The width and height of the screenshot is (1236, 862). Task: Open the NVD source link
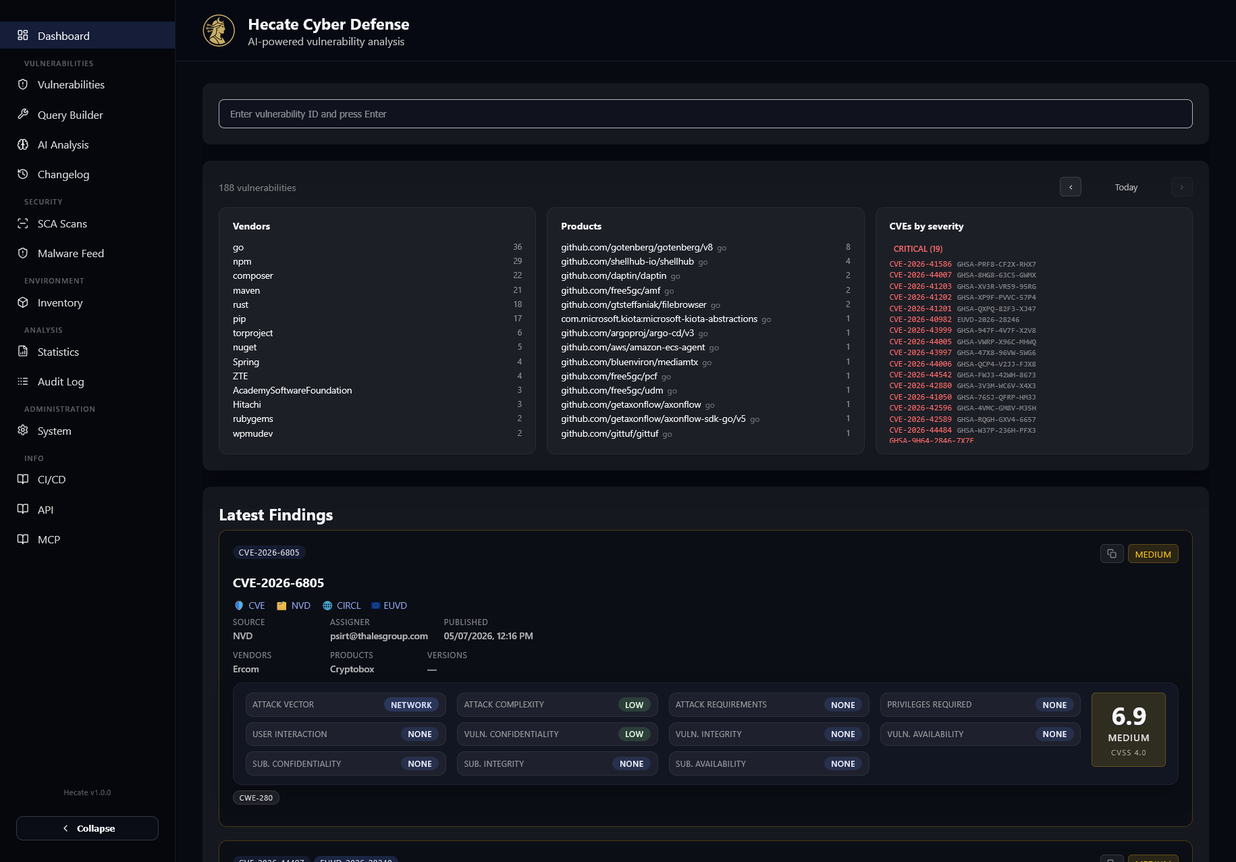coord(294,605)
